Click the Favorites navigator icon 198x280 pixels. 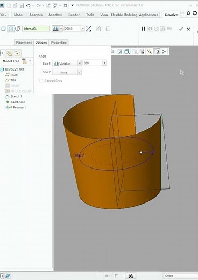pyautogui.click(x=17, y=53)
